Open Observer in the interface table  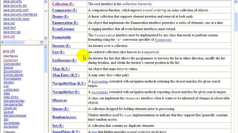(x=59, y=100)
